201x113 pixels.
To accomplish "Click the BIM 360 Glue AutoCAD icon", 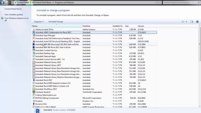I will coord(34,44).
